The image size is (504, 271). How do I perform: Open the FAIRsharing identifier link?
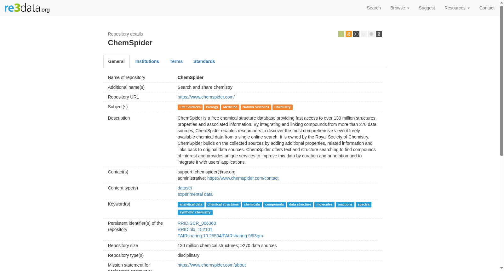(x=220, y=236)
